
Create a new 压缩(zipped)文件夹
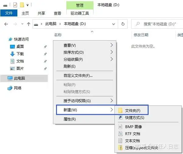(x=148, y=148)
